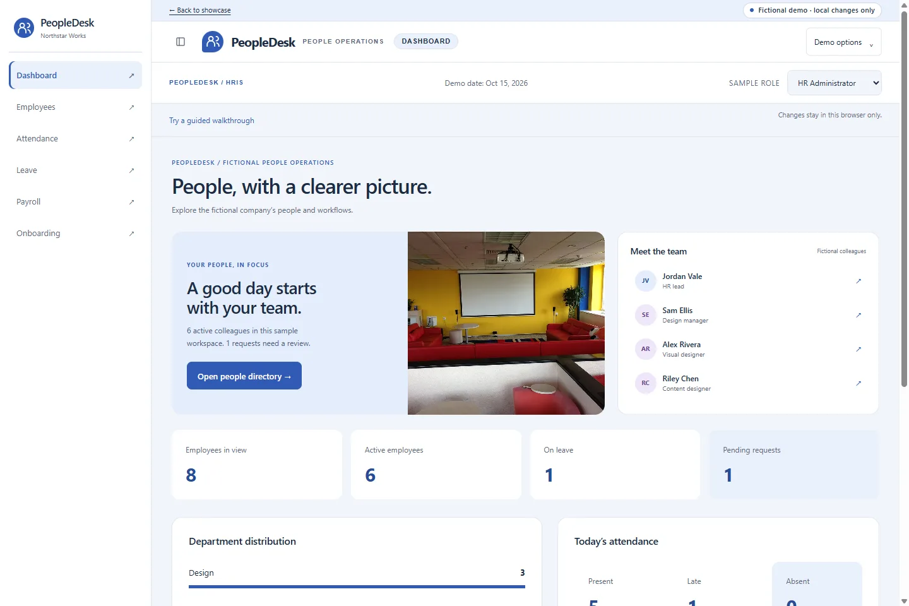Click the Fictional demo local changes badge
Screen dimensions: 909x606
point(812,10)
